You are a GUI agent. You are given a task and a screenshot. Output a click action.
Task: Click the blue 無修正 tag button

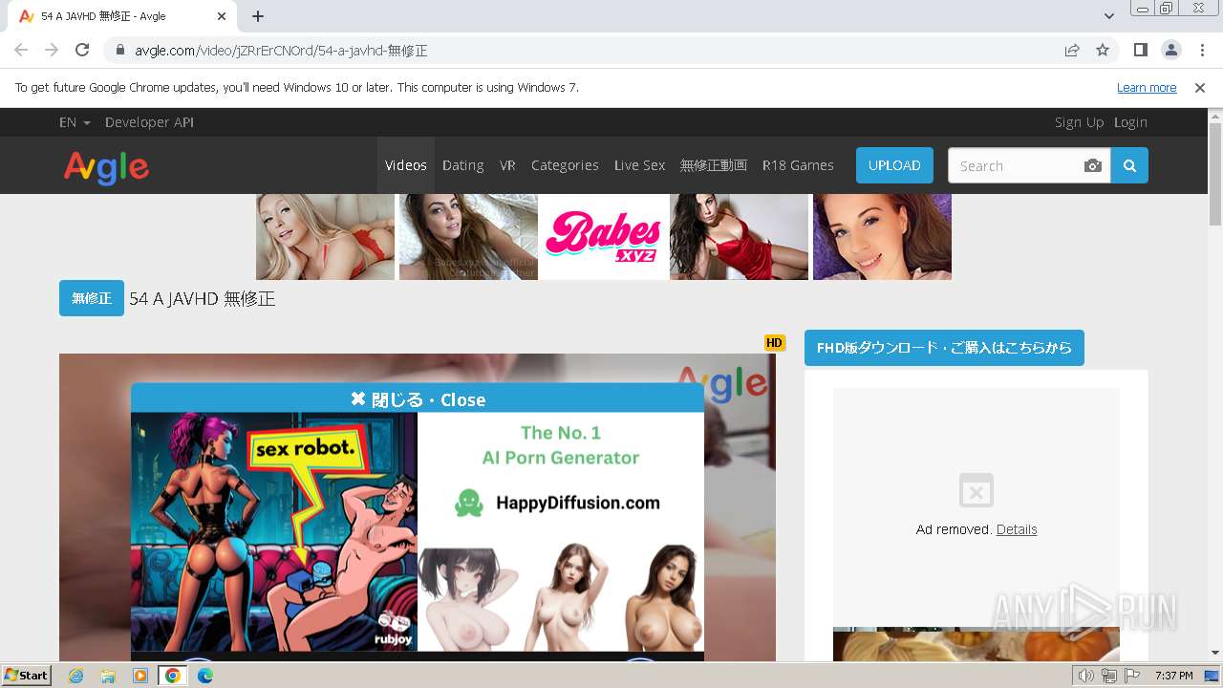coord(92,298)
